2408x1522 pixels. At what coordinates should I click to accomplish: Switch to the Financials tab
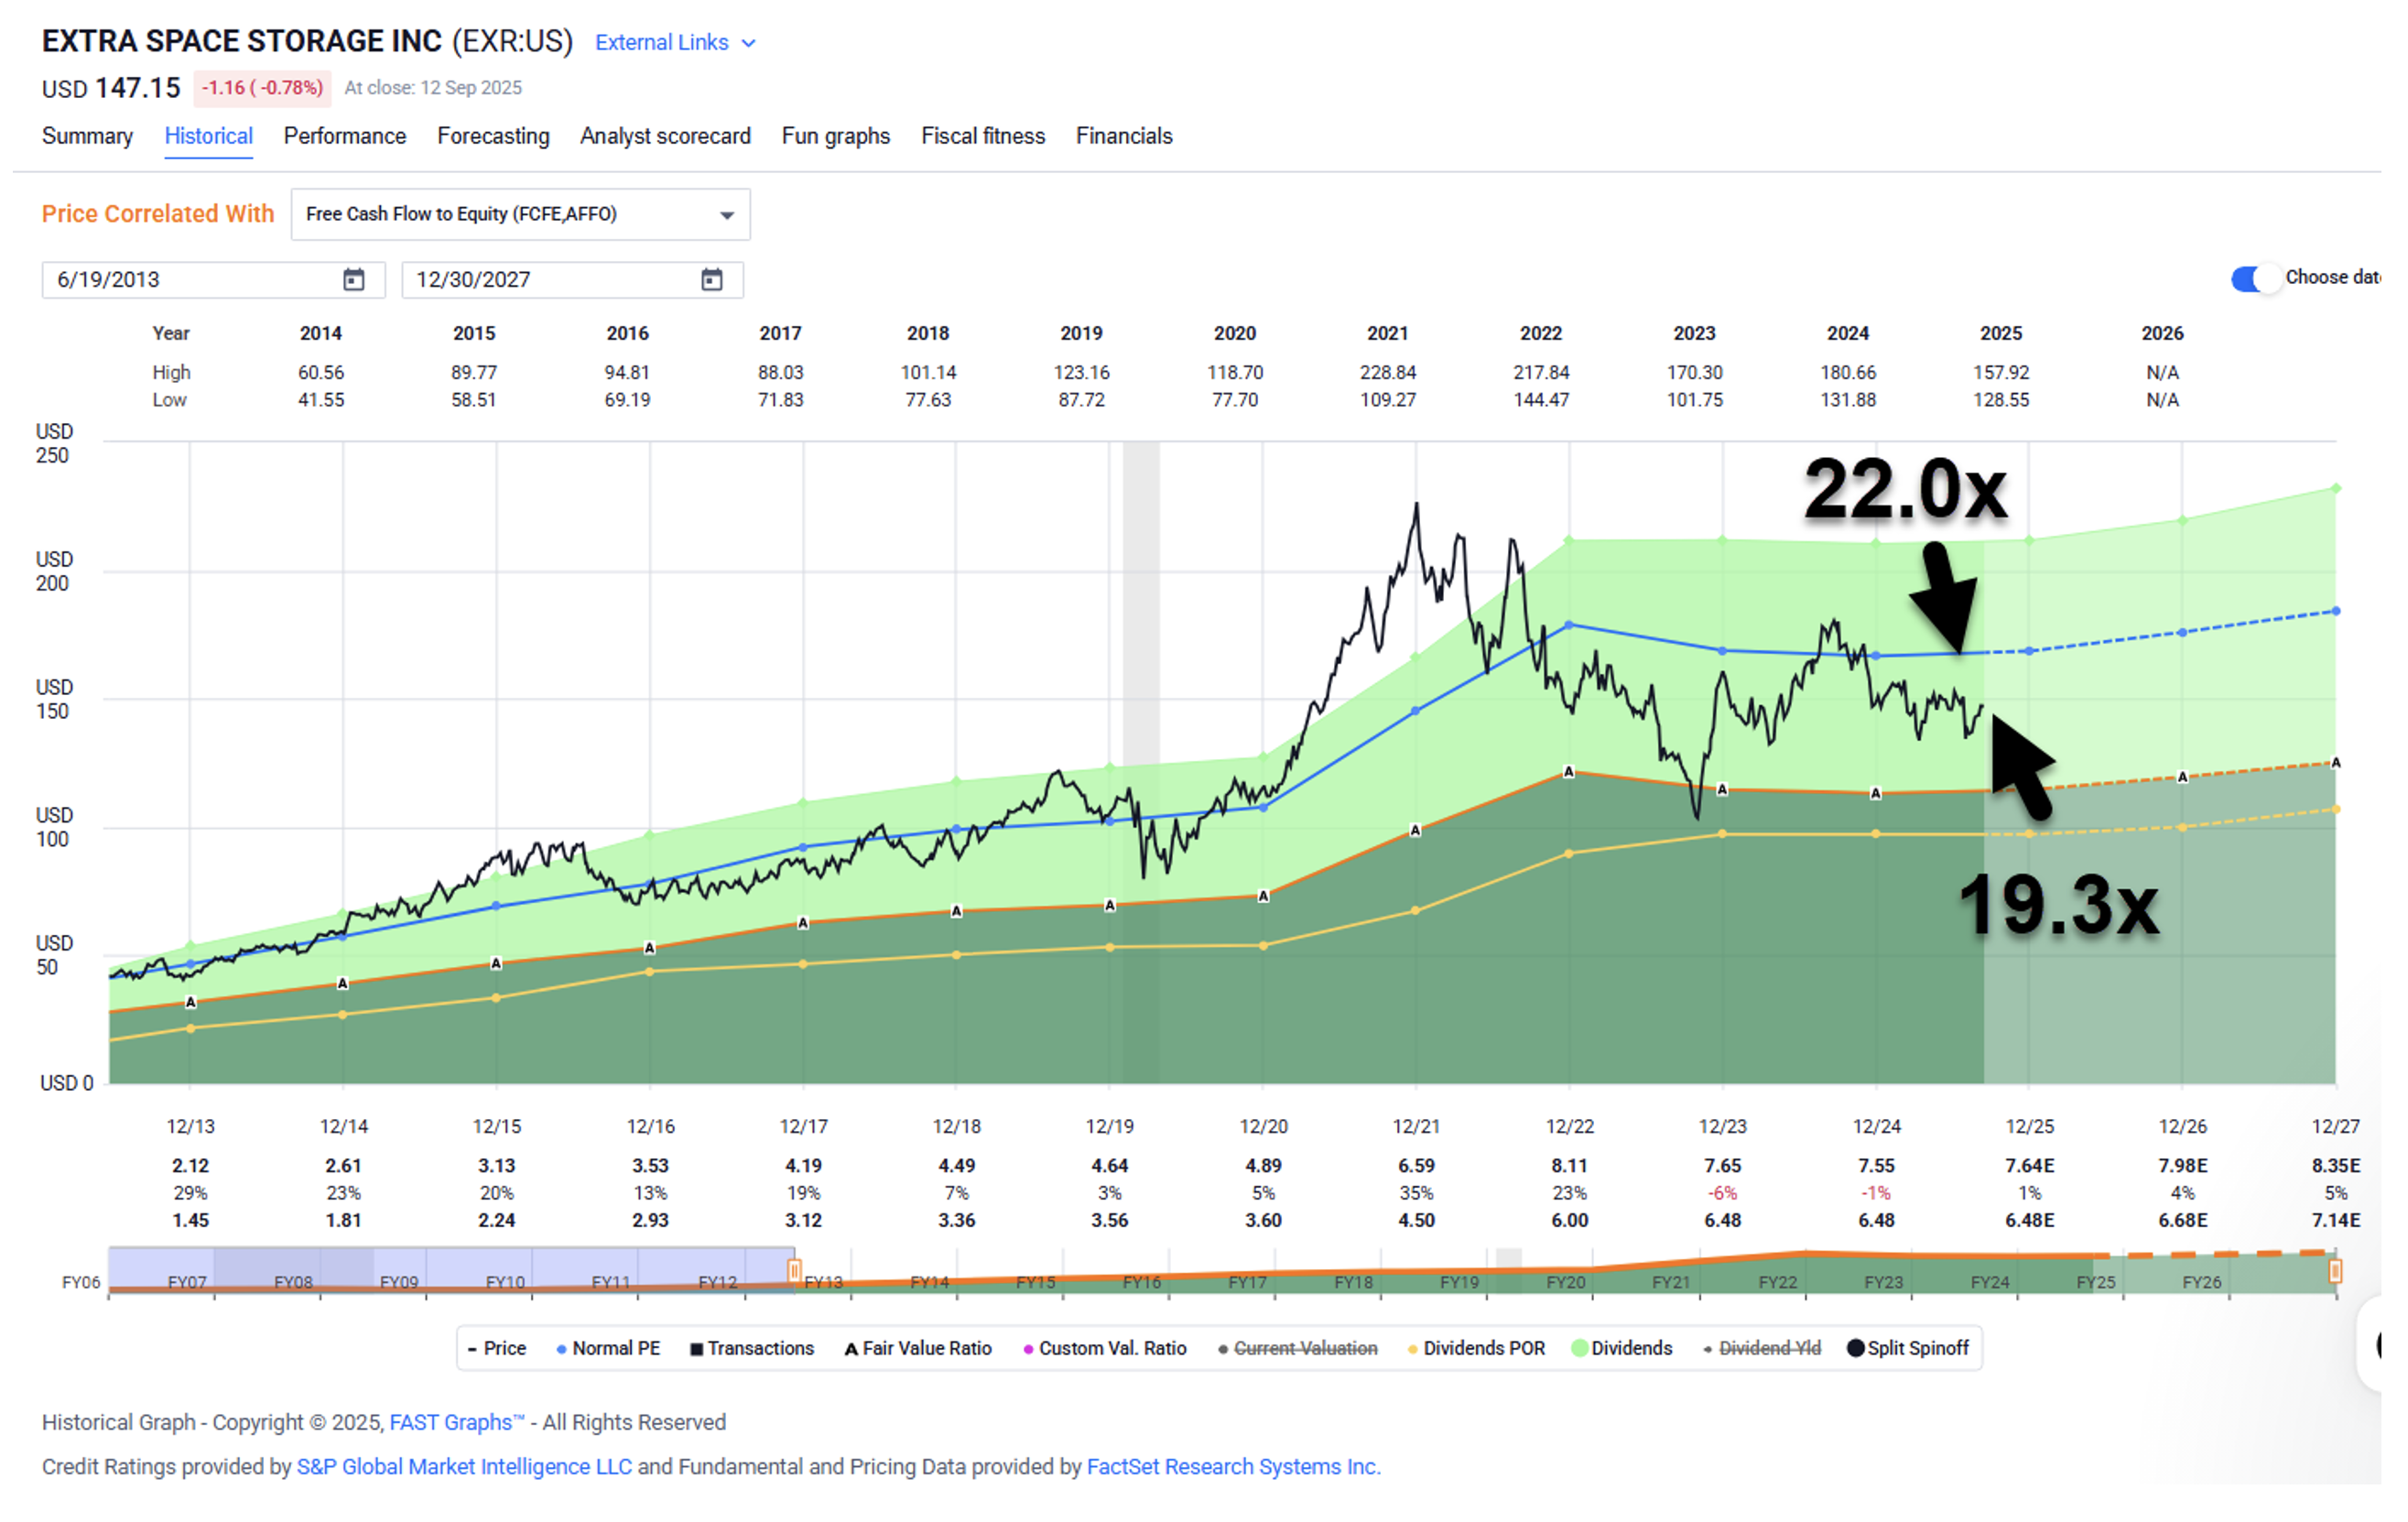[1124, 136]
